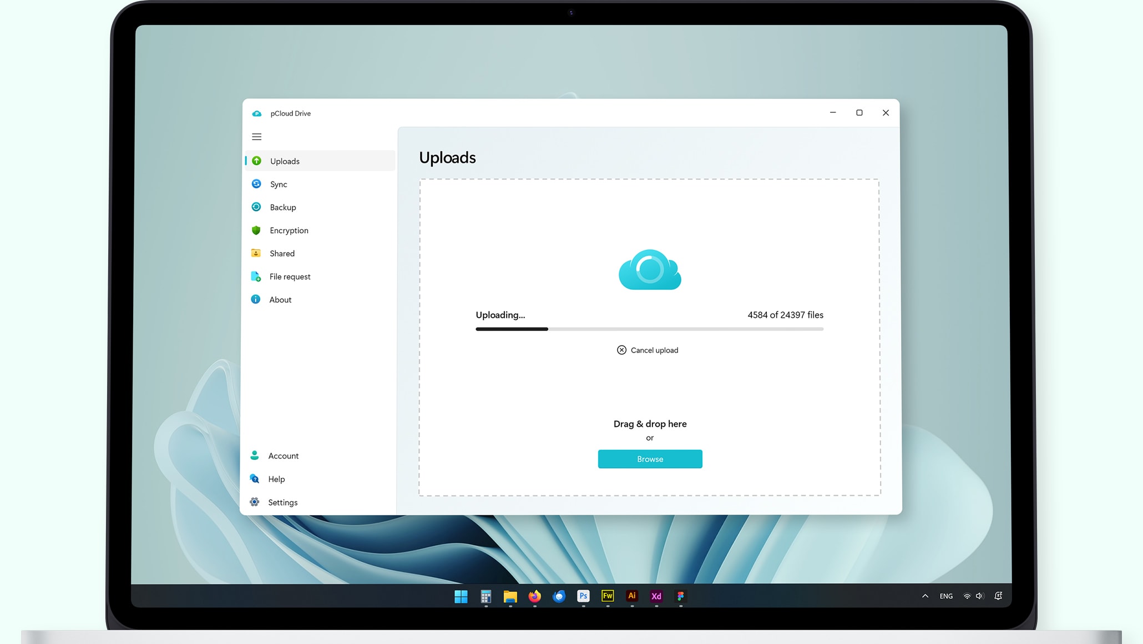Click the Help icon
This screenshot has height=644, width=1143.
(x=255, y=479)
